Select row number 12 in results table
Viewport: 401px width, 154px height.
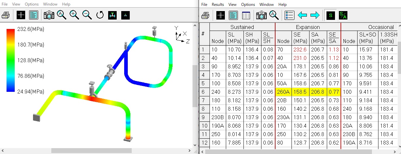(204, 143)
